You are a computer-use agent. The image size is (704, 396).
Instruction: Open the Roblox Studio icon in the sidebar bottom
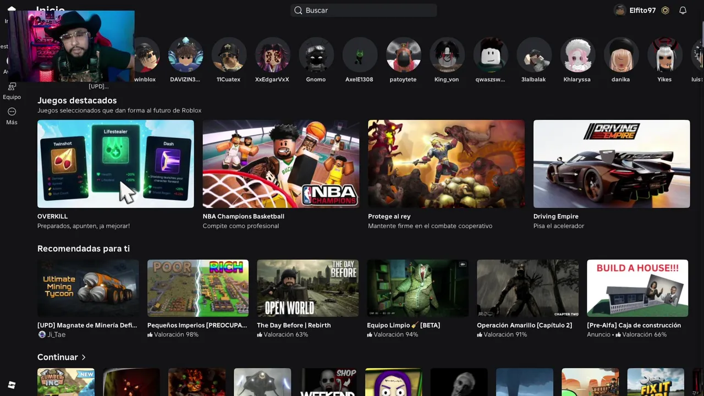pyautogui.click(x=12, y=385)
